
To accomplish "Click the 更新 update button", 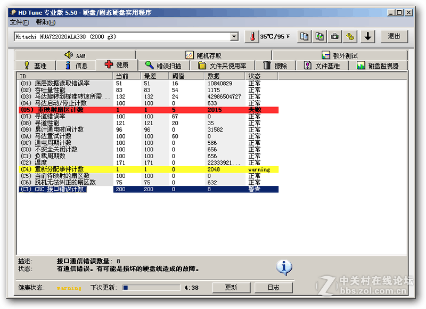I will 231,288.
